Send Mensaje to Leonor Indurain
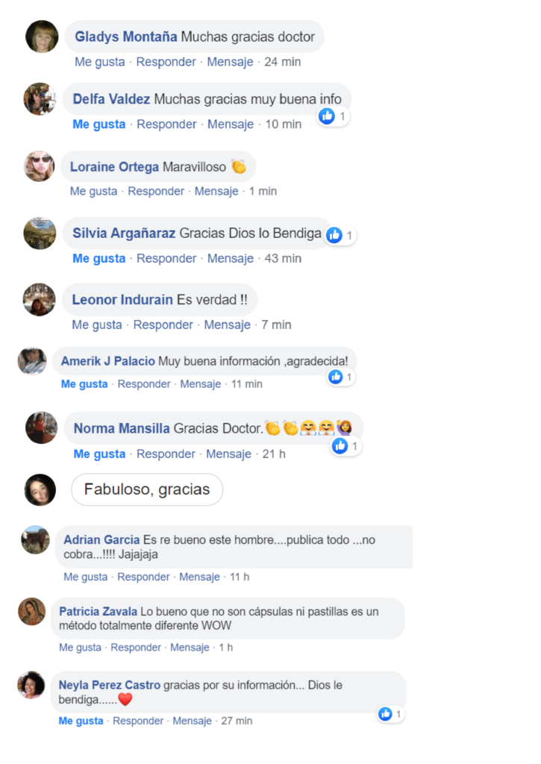The image size is (541, 764). (x=227, y=325)
